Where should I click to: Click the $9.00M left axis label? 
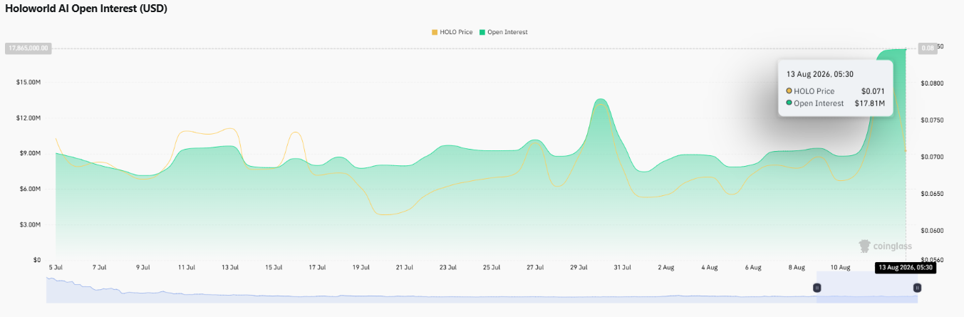(x=29, y=153)
